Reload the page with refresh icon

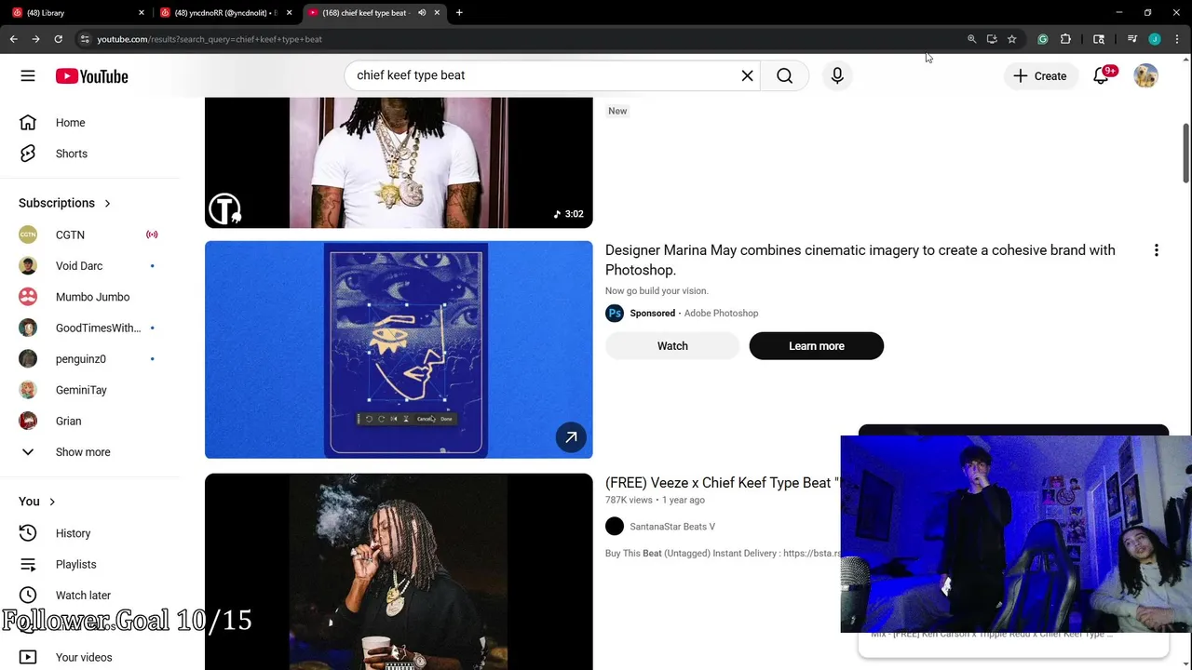click(58, 39)
